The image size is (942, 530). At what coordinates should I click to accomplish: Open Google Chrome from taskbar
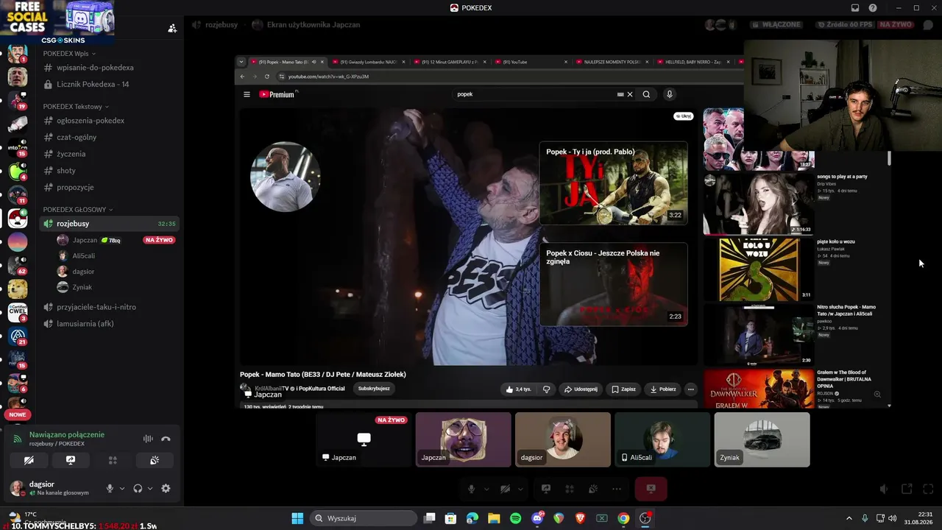pos(623,518)
